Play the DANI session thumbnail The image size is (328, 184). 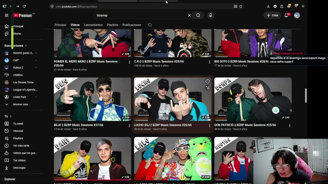(93, 159)
